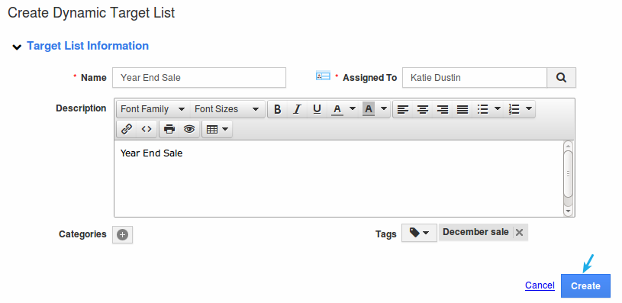Toggle bold formatting in the description editor
Screen dimensions: 622x303
[x=278, y=109]
